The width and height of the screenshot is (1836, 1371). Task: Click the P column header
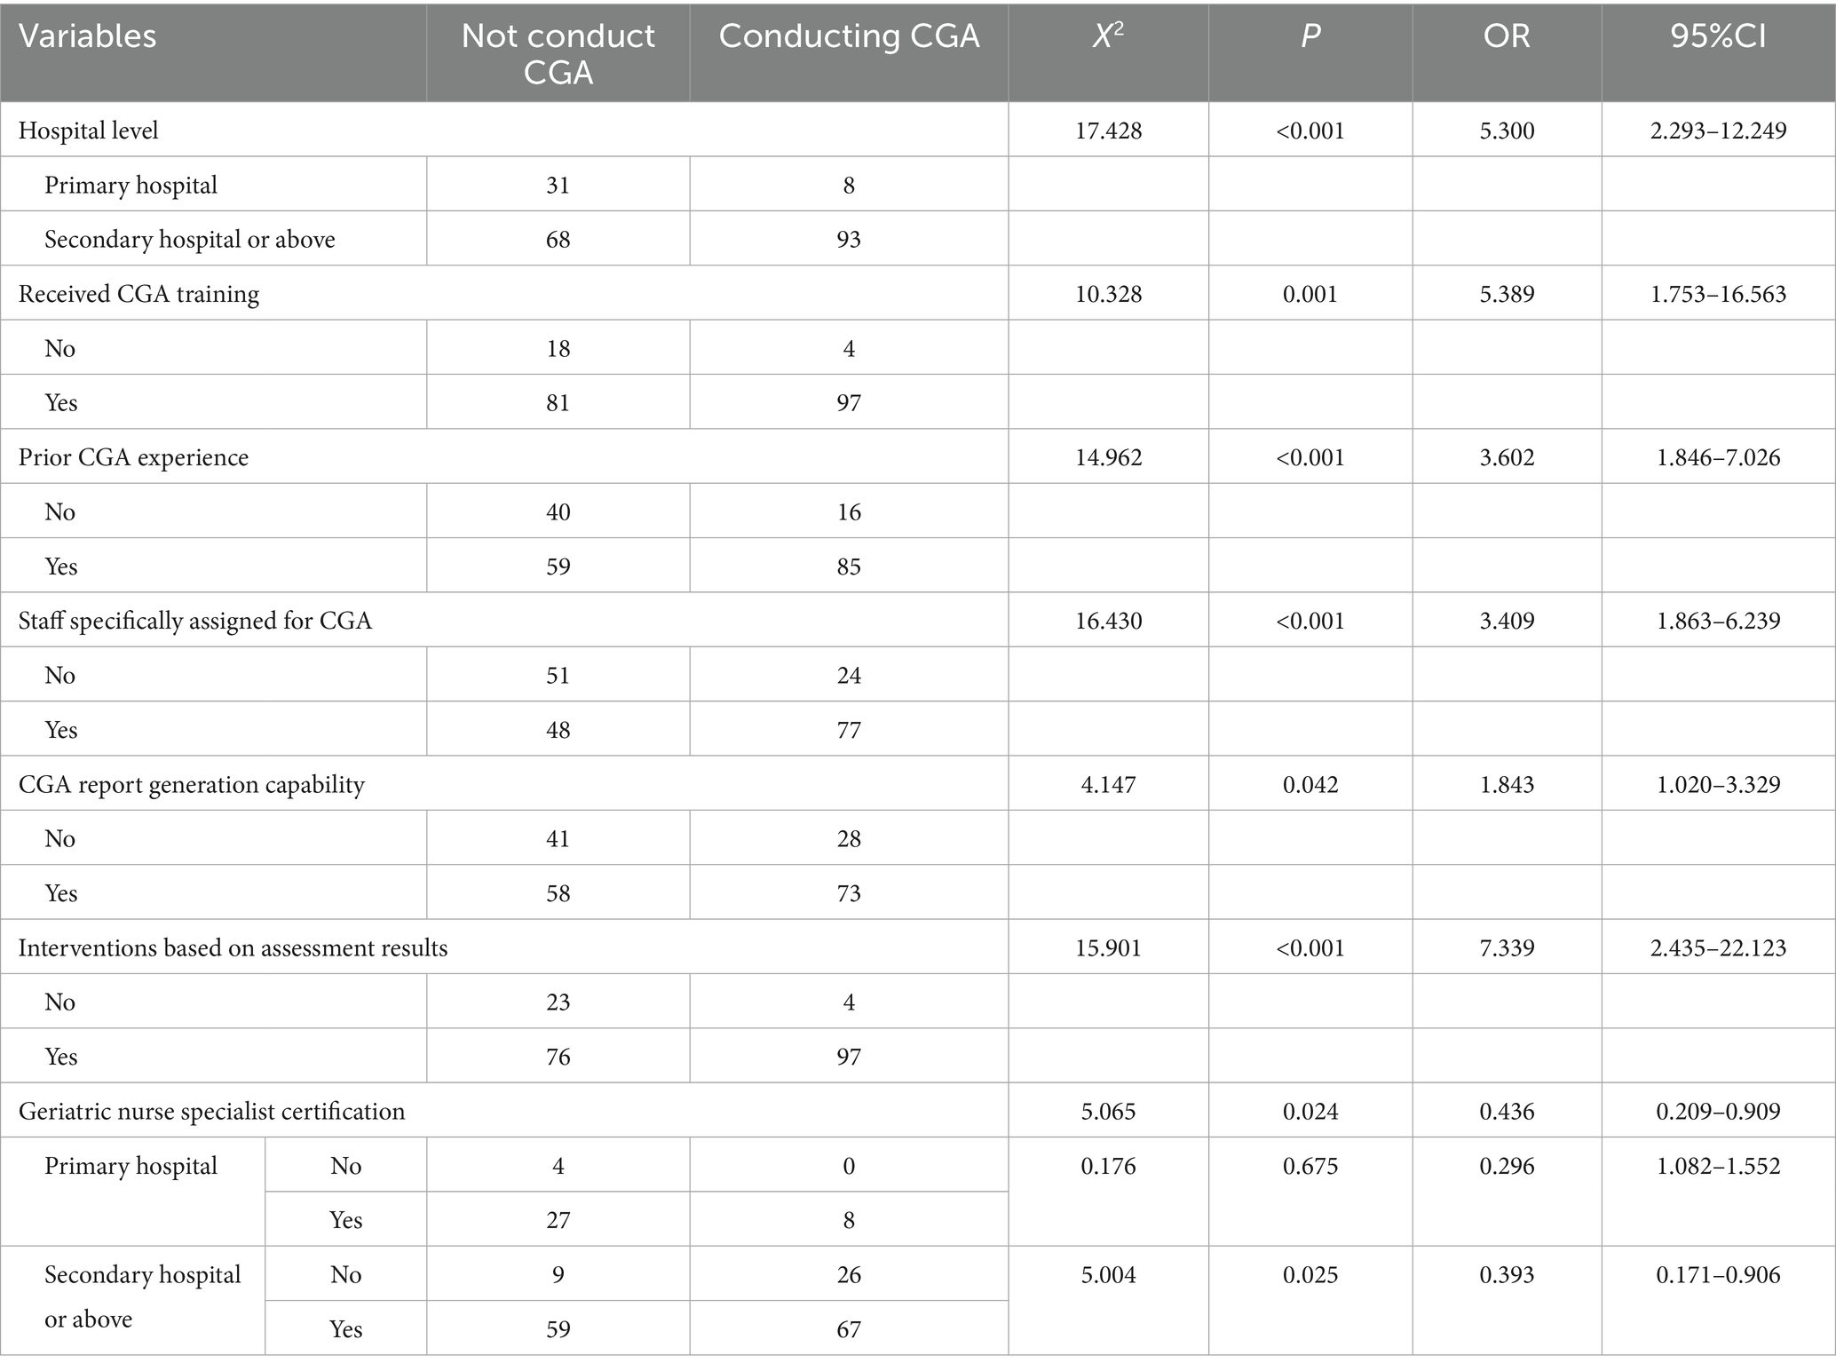1310,36
